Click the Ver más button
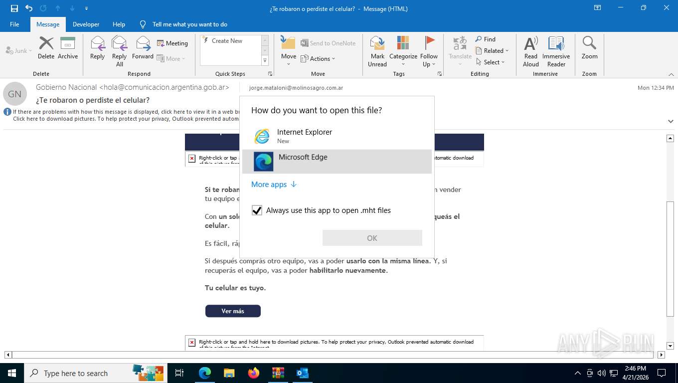Screen dimensions: 678x383 (233, 311)
